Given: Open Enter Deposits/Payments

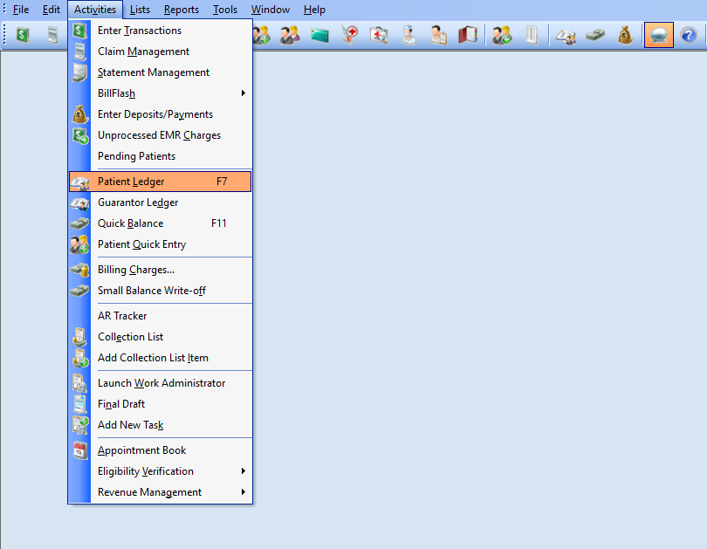Looking at the screenshot, I should coord(155,114).
